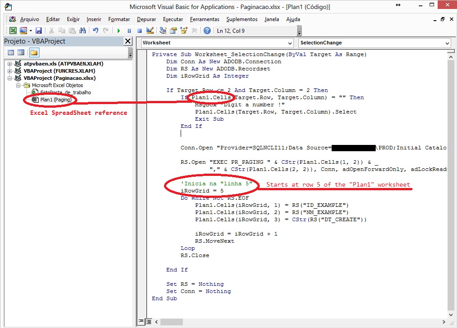Select VBAProject (FUNCRES.XLAM) in project tree
The image size is (457, 328).
pos(59,71)
